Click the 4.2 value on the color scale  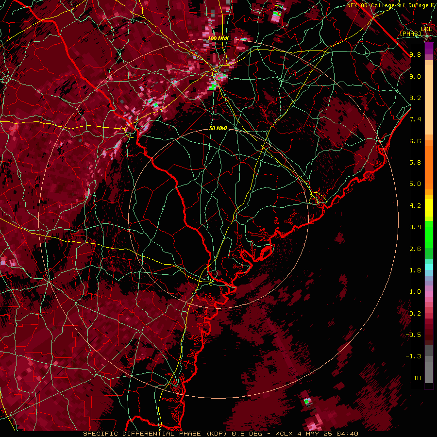pos(415,206)
